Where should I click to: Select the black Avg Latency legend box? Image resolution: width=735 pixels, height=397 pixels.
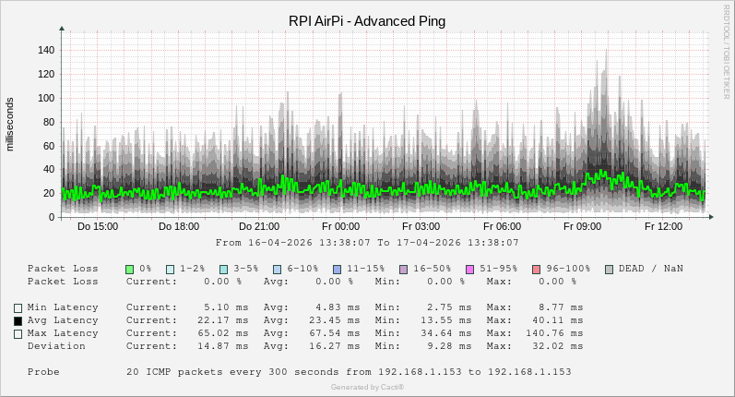coord(18,320)
